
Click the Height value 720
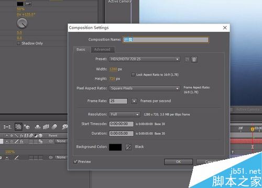[112, 79]
